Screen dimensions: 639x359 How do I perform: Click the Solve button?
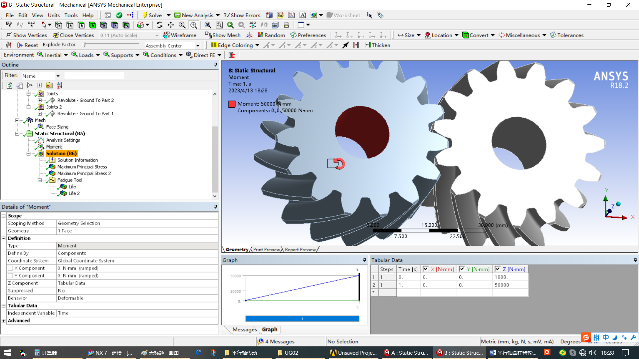click(x=152, y=15)
